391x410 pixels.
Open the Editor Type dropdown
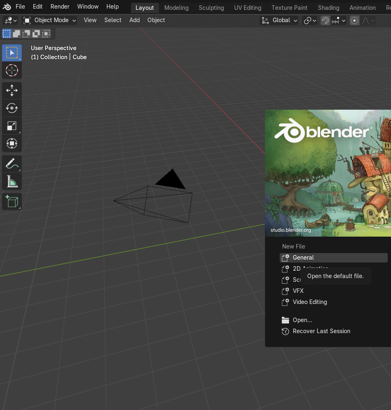pyautogui.click(x=10, y=21)
